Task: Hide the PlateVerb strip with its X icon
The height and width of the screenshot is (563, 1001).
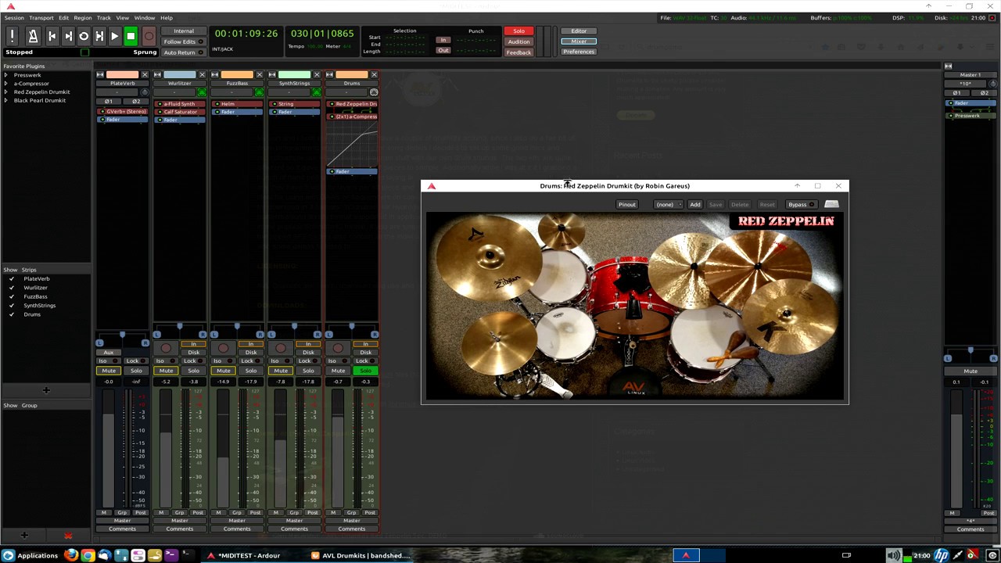Action: (x=145, y=75)
